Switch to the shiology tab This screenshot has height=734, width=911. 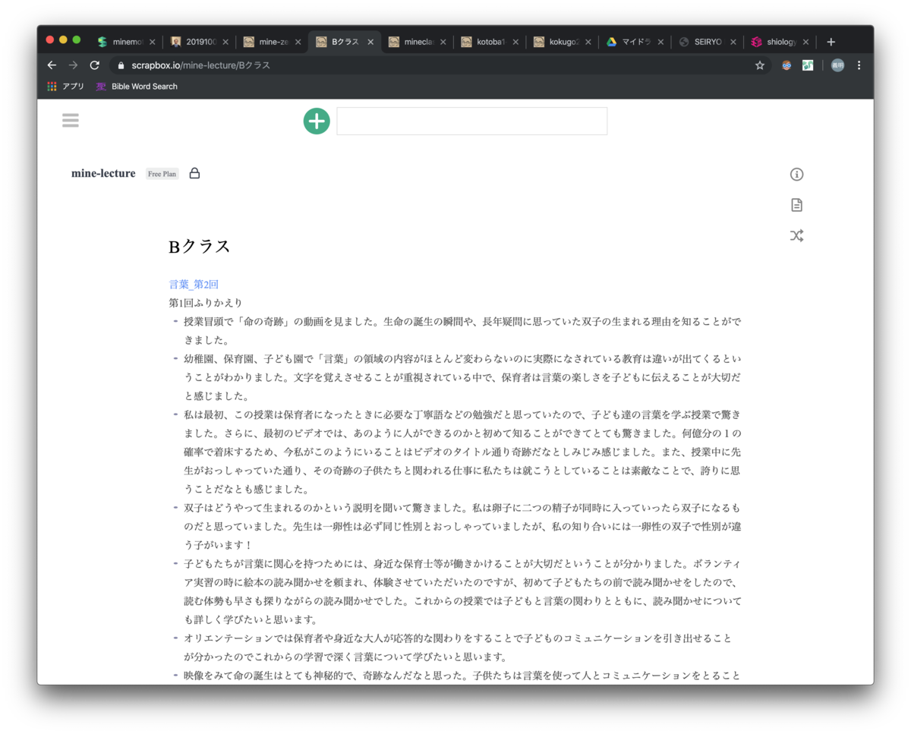(x=780, y=42)
